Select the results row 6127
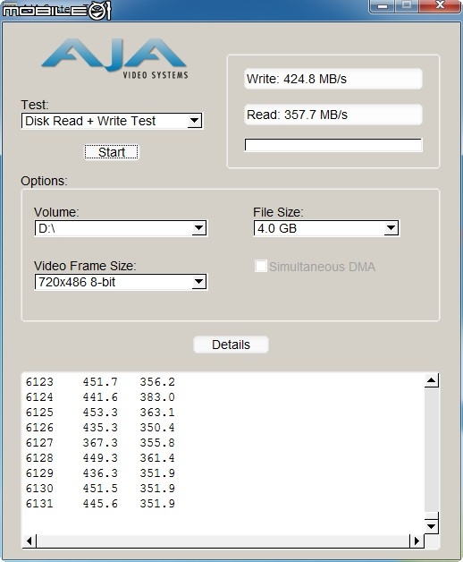This screenshot has width=463, height=562. click(x=100, y=443)
